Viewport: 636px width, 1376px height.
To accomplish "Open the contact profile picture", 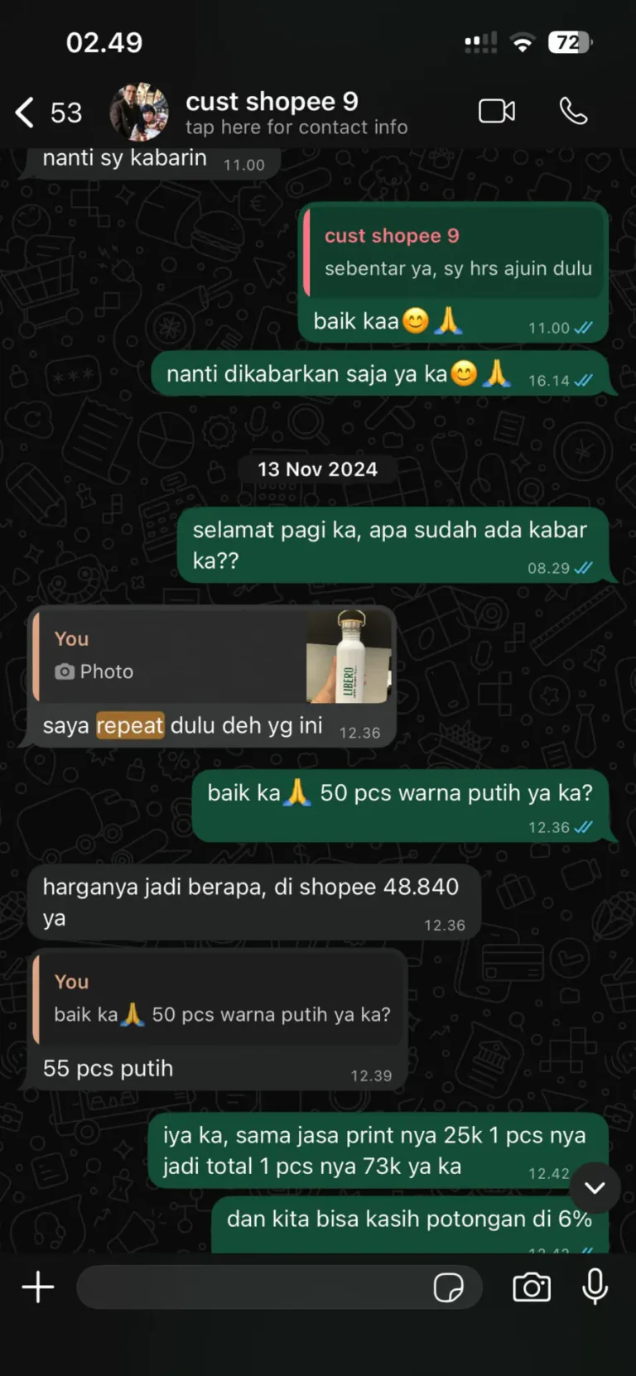I will point(139,112).
